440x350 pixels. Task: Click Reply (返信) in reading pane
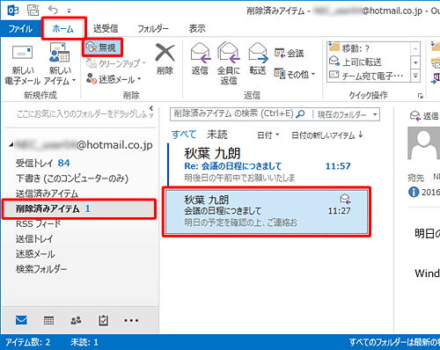pyautogui.click(x=424, y=116)
